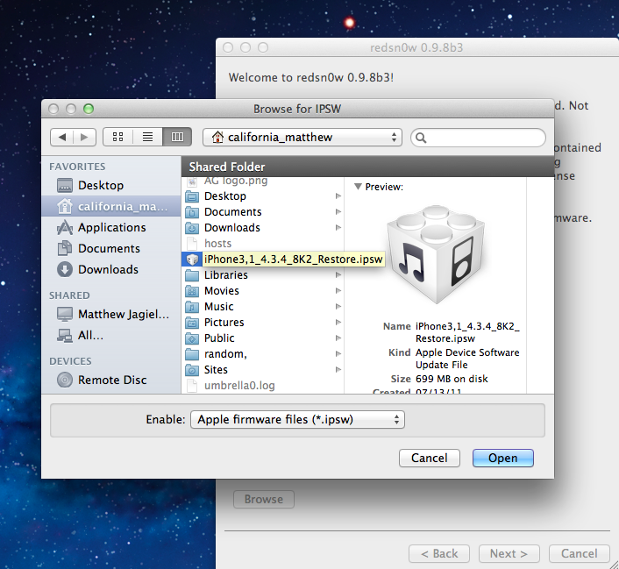619x569 pixels.
Task: Select Desktop in Favorites sidebar
Action: [100, 185]
